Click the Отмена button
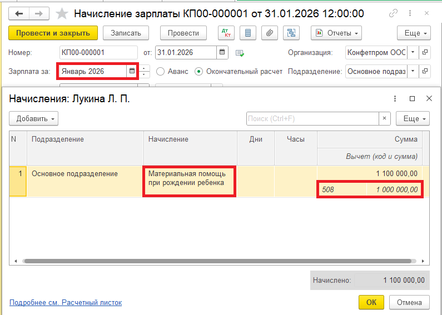The width and height of the screenshot is (442, 315). point(409,302)
